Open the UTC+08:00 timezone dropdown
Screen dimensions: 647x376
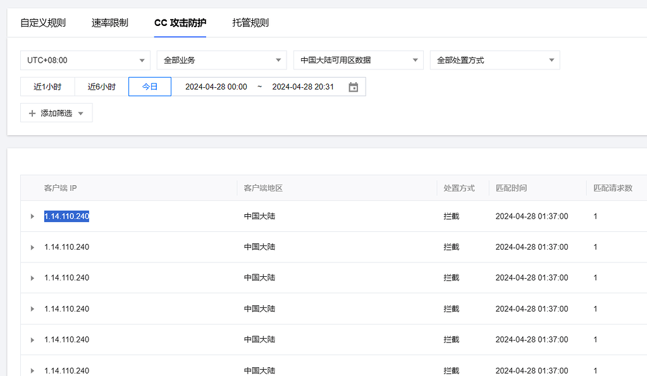[x=85, y=60]
